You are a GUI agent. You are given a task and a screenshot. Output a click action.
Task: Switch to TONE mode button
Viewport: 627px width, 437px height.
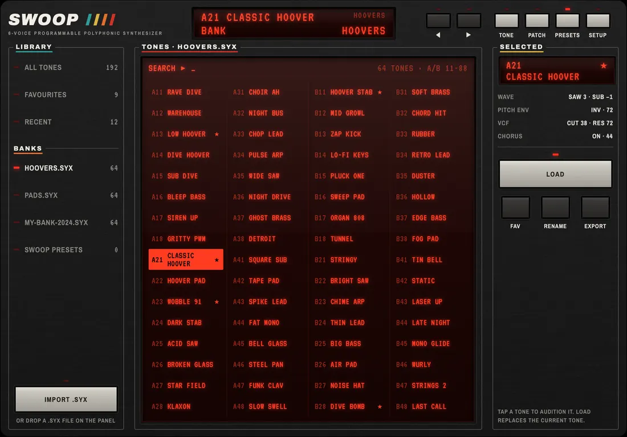click(506, 20)
